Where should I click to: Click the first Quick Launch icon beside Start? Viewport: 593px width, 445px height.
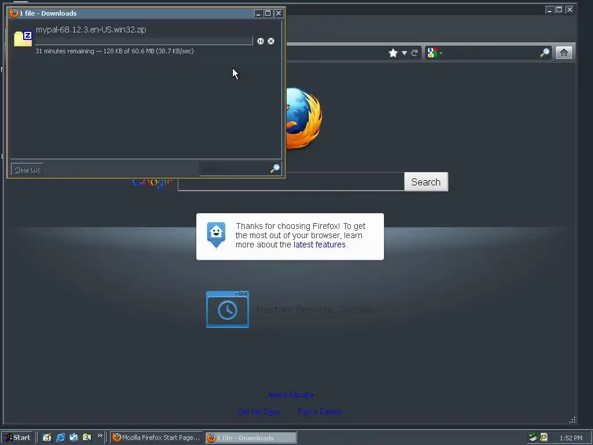47,437
